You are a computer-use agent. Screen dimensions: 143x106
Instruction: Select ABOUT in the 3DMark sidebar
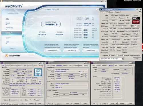point(7,42)
